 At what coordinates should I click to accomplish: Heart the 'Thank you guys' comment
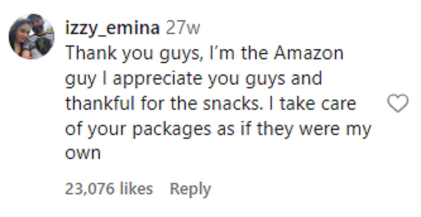[x=397, y=104]
